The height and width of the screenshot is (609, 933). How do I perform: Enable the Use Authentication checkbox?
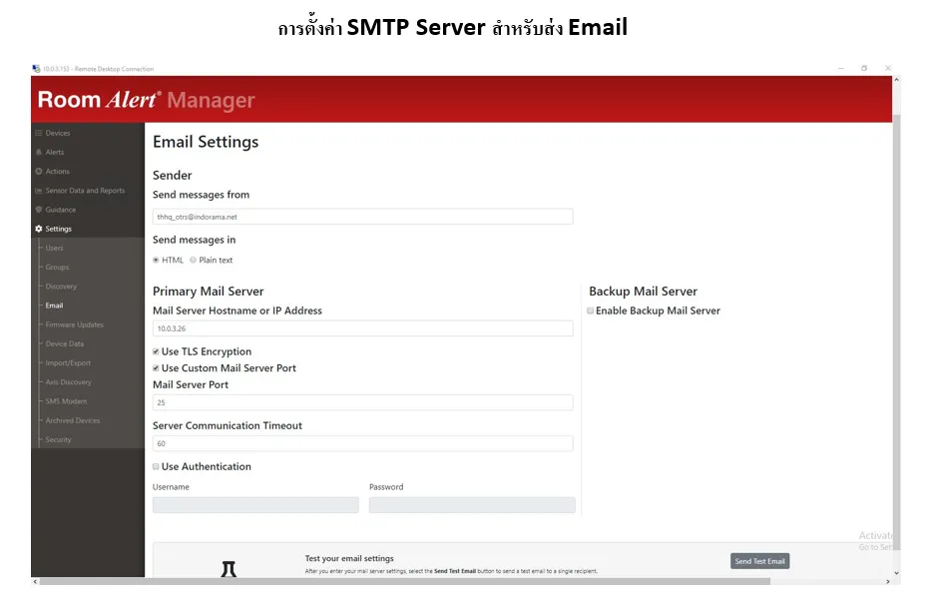(156, 466)
